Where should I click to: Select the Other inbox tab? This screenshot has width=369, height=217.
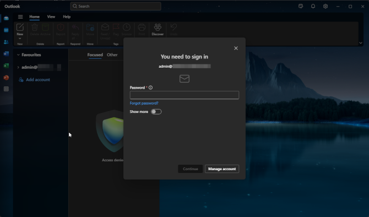(112, 55)
